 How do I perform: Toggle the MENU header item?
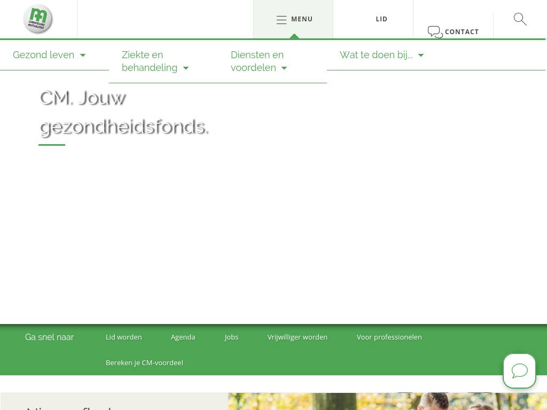[x=302, y=19]
